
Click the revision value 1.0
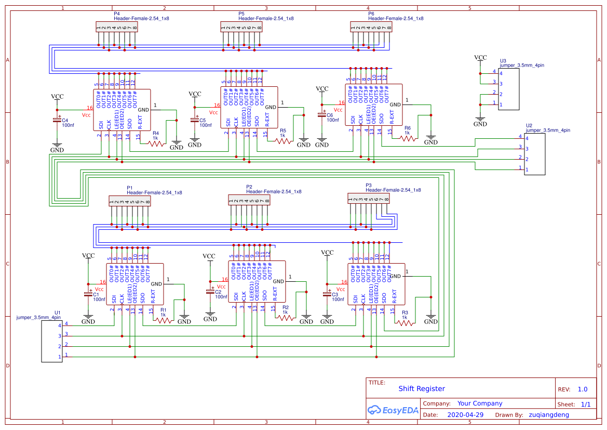click(582, 388)
